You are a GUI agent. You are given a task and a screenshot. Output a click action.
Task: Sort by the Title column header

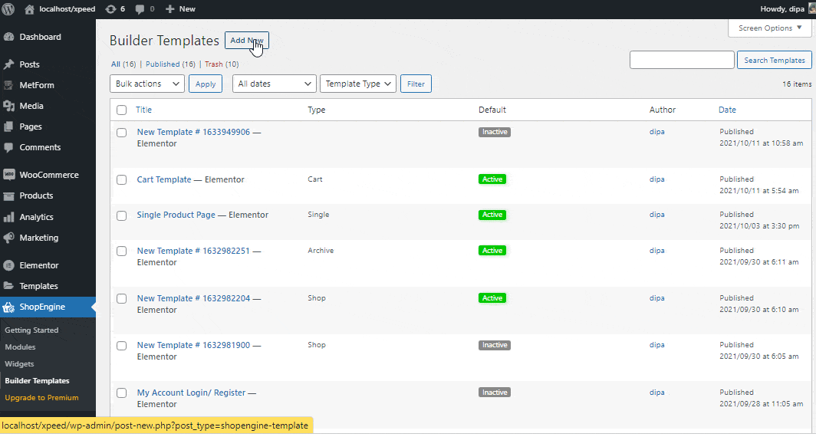143,110
